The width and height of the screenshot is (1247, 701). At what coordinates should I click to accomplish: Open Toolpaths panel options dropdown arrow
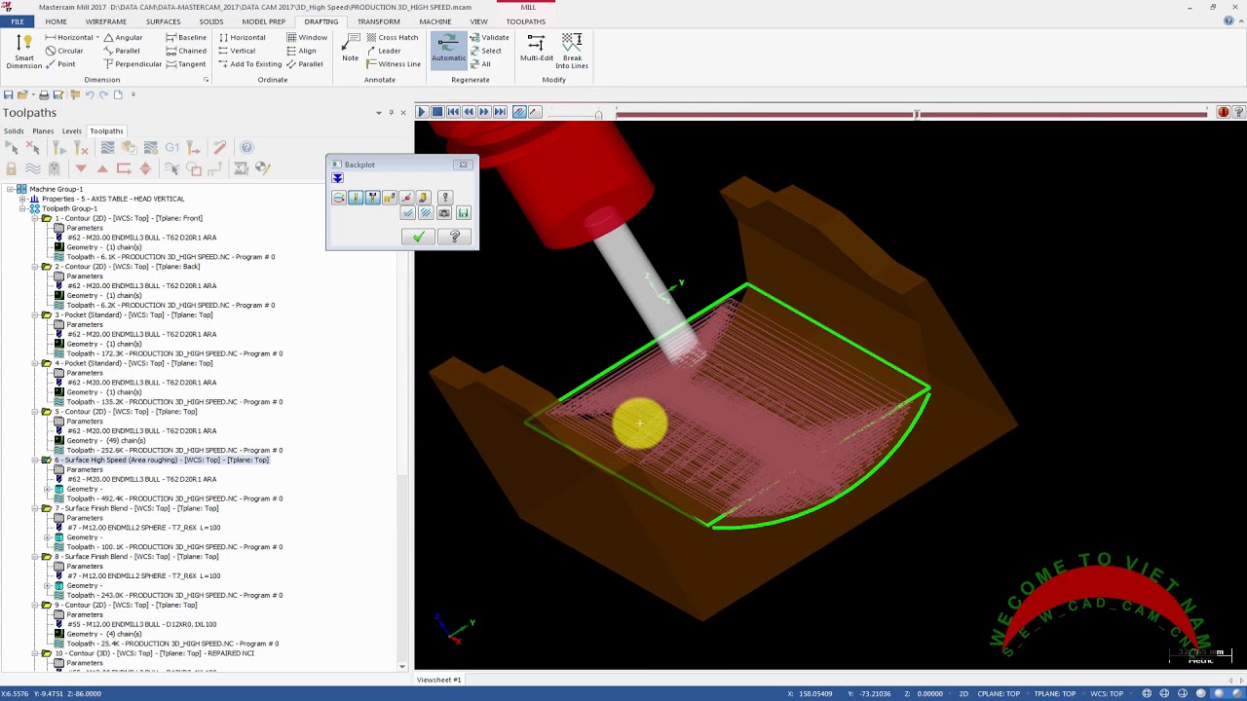coord(379,113)
